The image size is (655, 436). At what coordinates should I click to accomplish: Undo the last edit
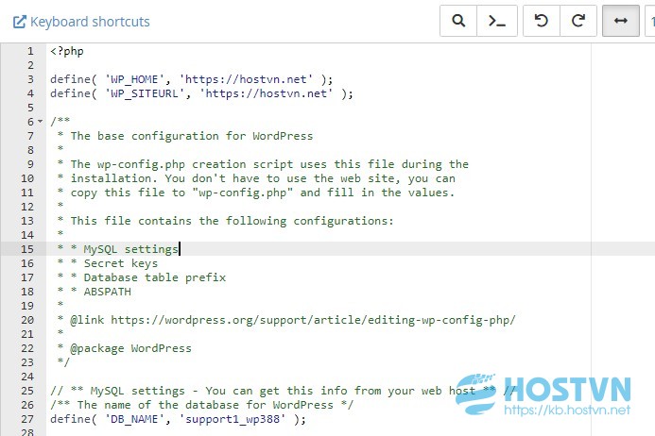coord(542,21)
